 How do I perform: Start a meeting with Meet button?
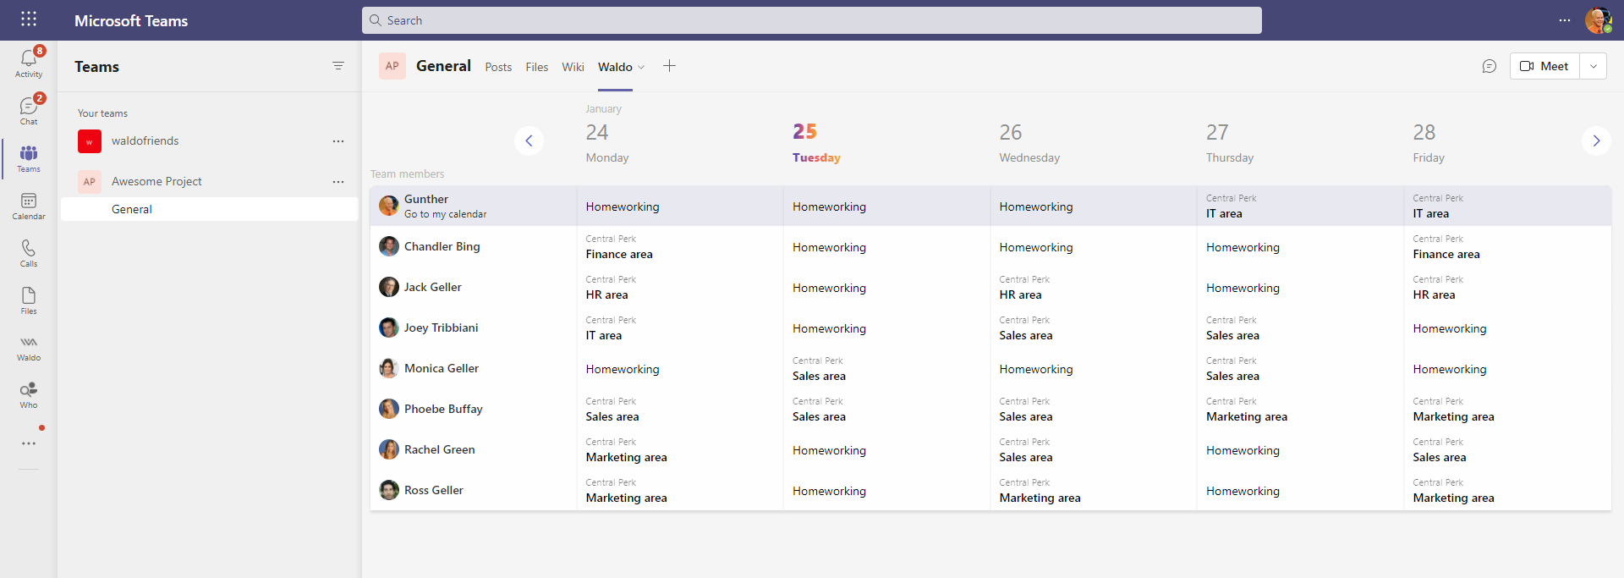[1544, 66]
